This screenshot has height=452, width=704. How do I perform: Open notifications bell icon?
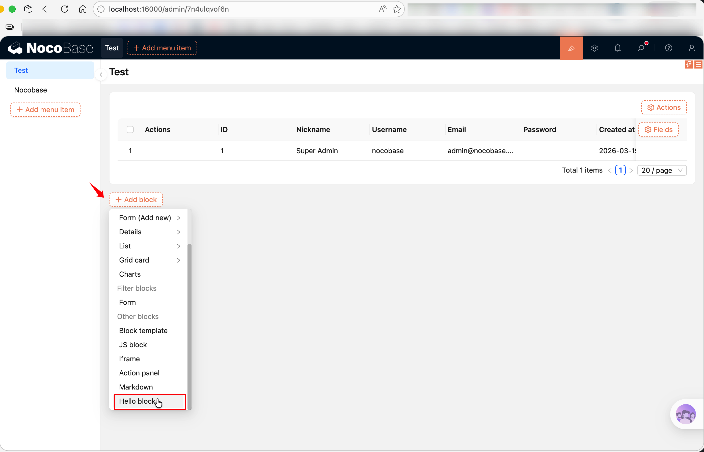617,48
